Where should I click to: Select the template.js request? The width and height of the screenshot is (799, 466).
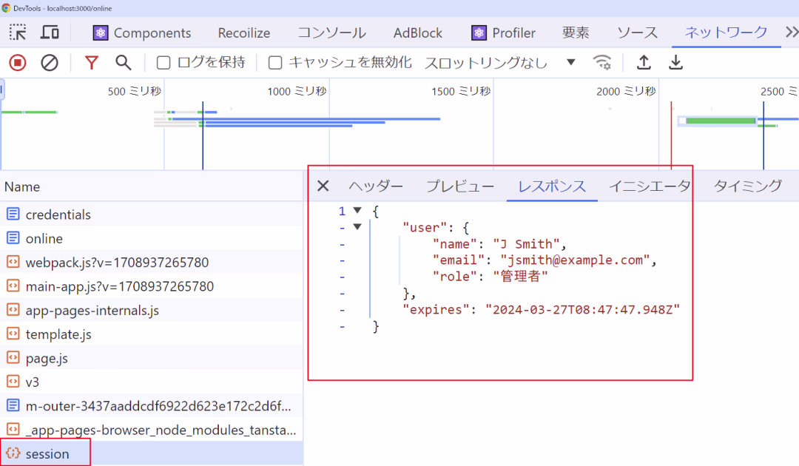[x=152, y=334]
